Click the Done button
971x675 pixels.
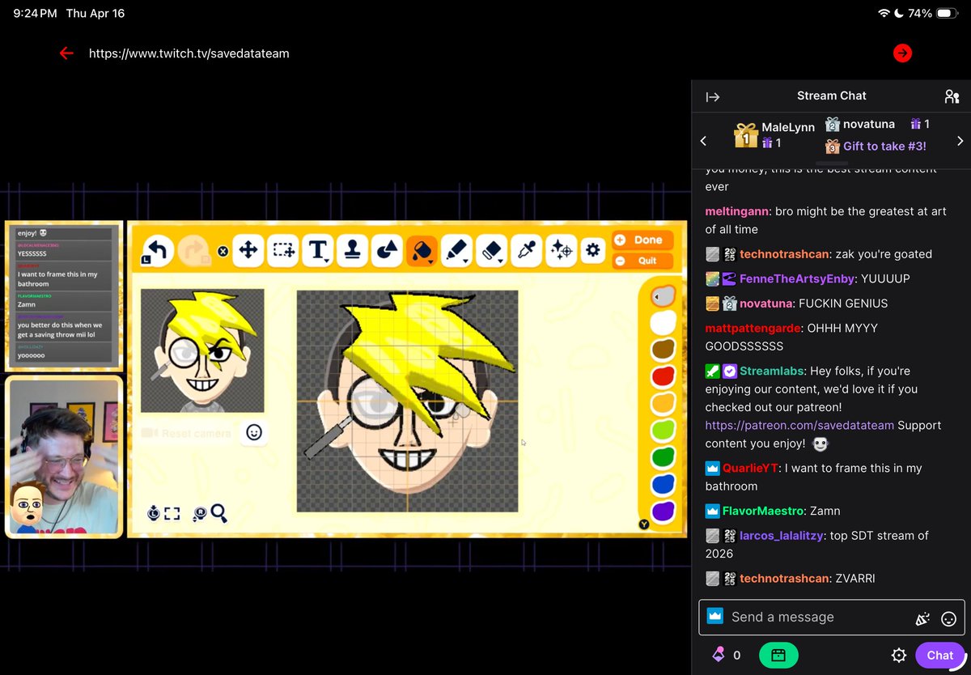tap(642, 240)
